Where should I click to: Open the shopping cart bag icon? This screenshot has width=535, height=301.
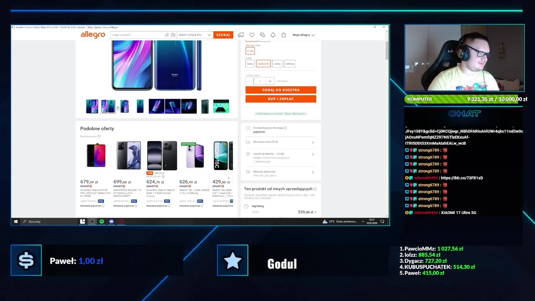(283, 35)
